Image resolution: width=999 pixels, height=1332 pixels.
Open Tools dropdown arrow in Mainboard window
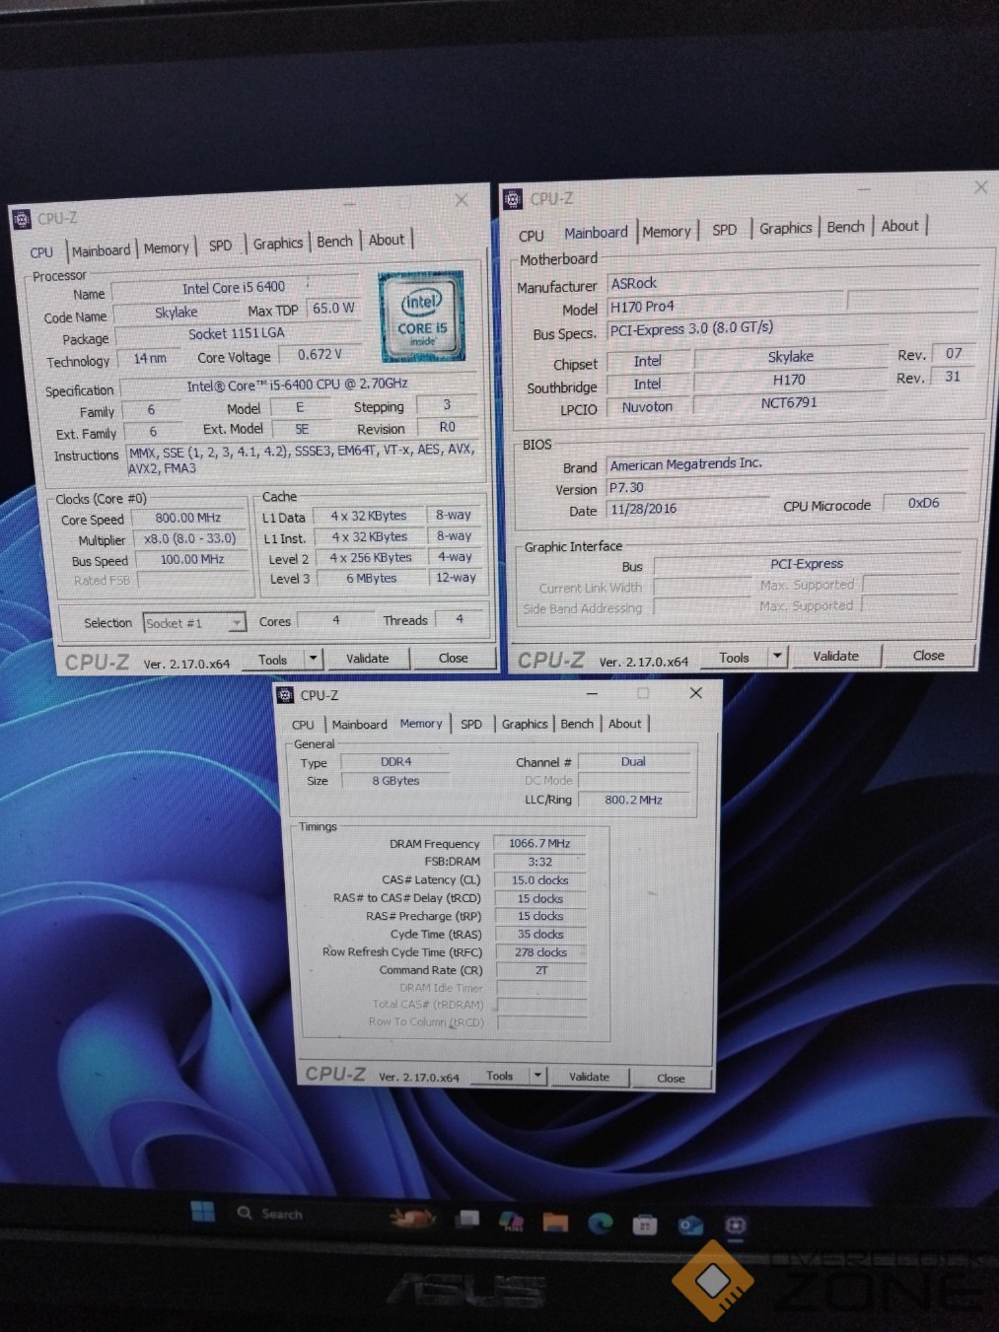coord(777,657)
